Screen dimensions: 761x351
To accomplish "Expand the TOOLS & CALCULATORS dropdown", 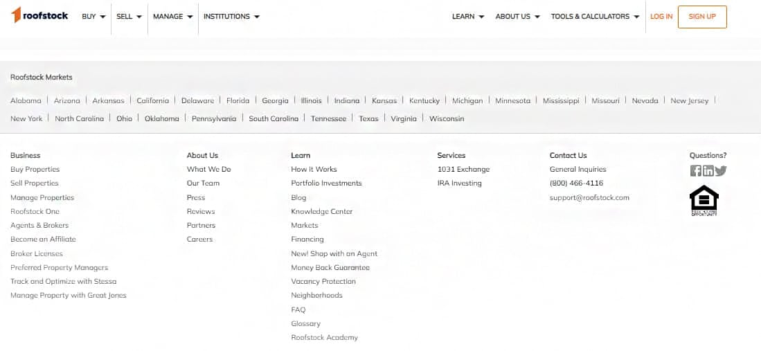I will [595, 17].
